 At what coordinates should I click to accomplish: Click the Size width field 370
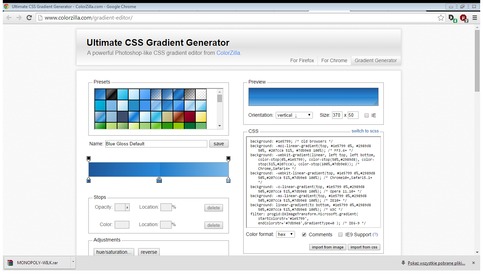pyautogui.click(x=337, y=115)
